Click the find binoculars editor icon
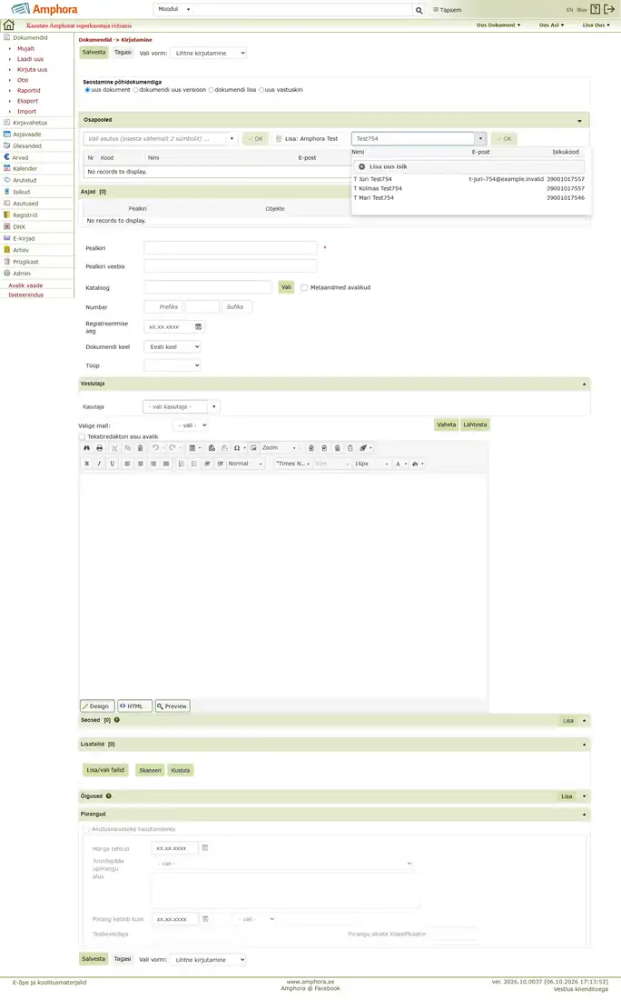This screenshot has width=621, height=1000. 87,447
